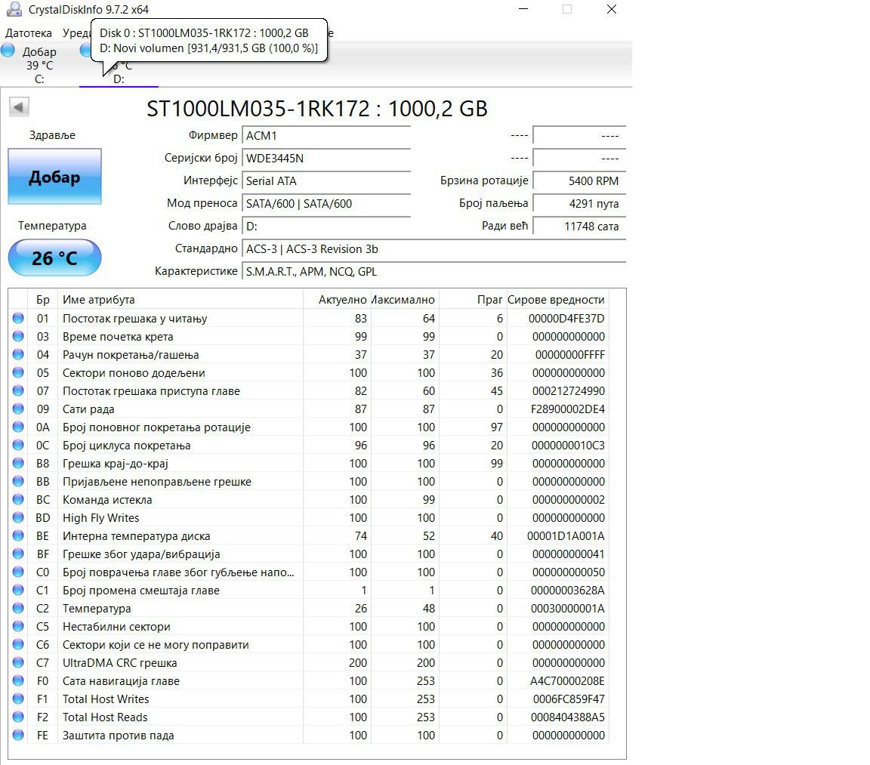The width and height of the screenshot is (870, 765).
Task: Select the Серијски број field showing WDE3445N
Action: coord(326,158)
